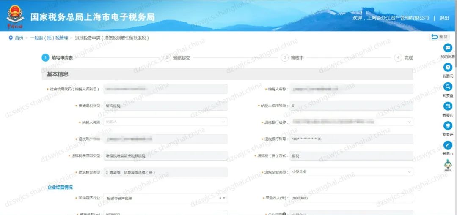Clear 国民经济行业 selection with the × icon
This screenshot has width=457, height=215.
point(220,198)
